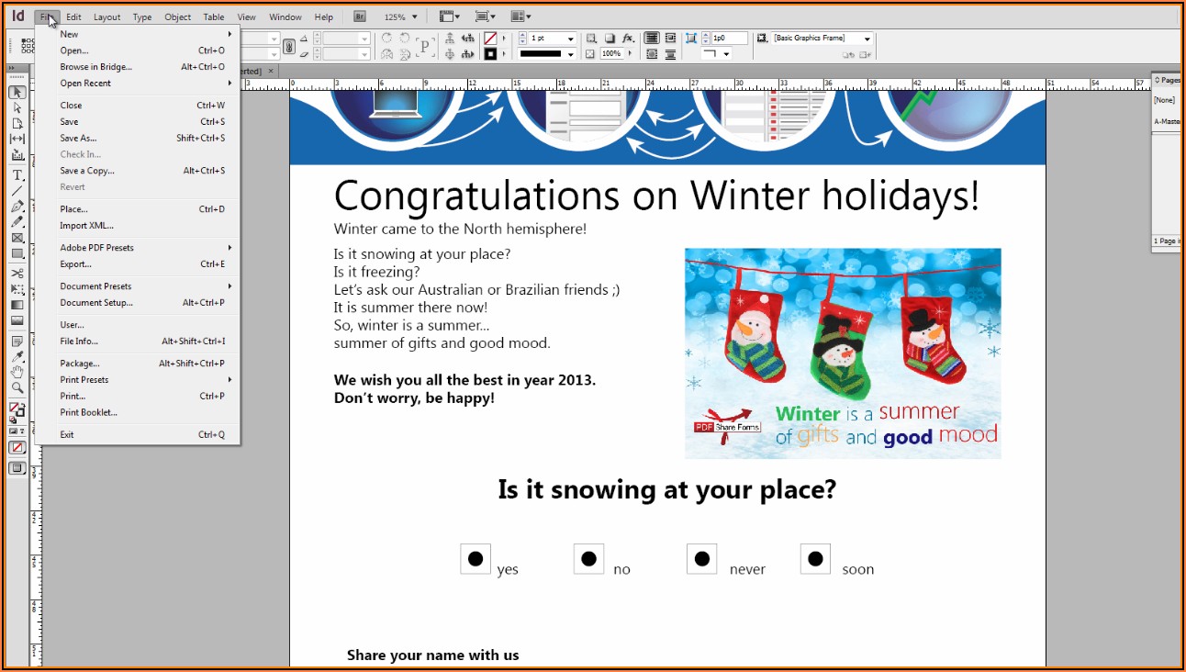The height and width of the screenshot is (672, 1186).
Task: Click the Go to Bridge button
Action: click(x=360, y=17)
